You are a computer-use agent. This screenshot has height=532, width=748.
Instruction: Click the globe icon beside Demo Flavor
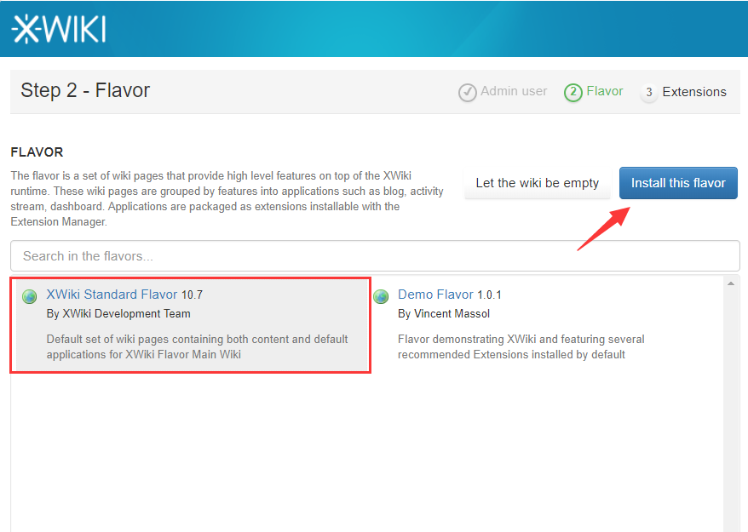pos(382,296)
